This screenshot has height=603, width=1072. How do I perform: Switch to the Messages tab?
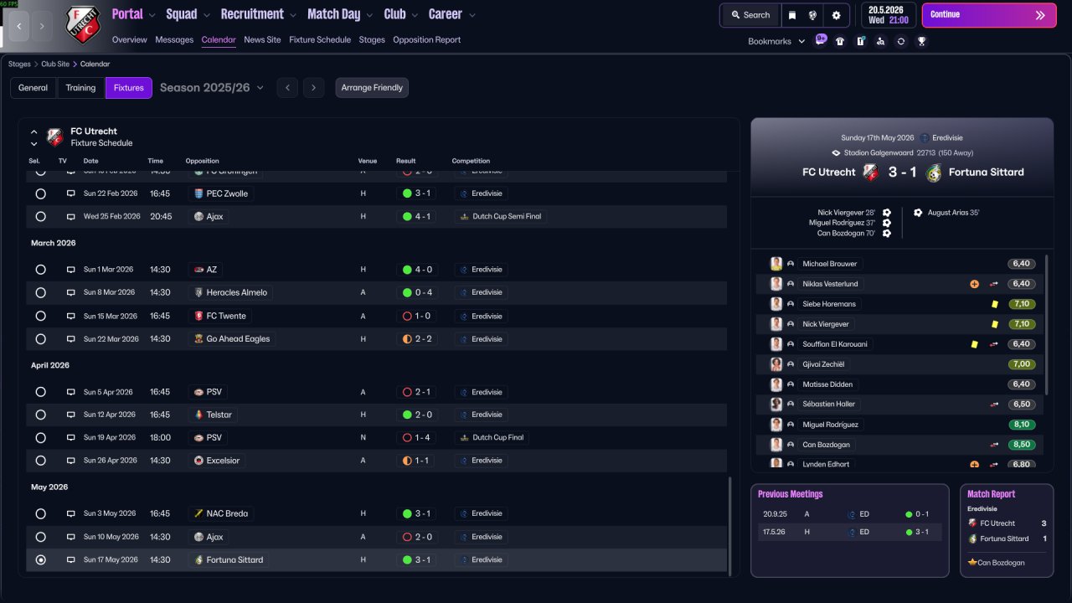tap(174, 40)
